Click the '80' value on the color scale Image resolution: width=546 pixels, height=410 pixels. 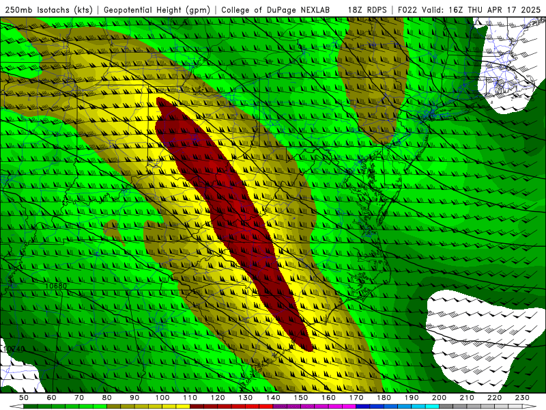107,398
